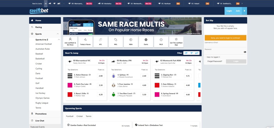The height and width of the screenshot is (128, 274).
Task: Click the bet slip count badge showing 0
Action: (244, 11)
